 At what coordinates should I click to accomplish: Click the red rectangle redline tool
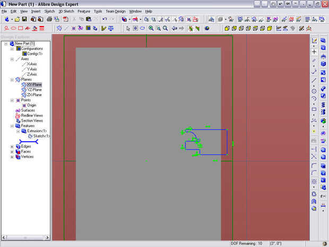pyautogui.click(x=20, y=28)
